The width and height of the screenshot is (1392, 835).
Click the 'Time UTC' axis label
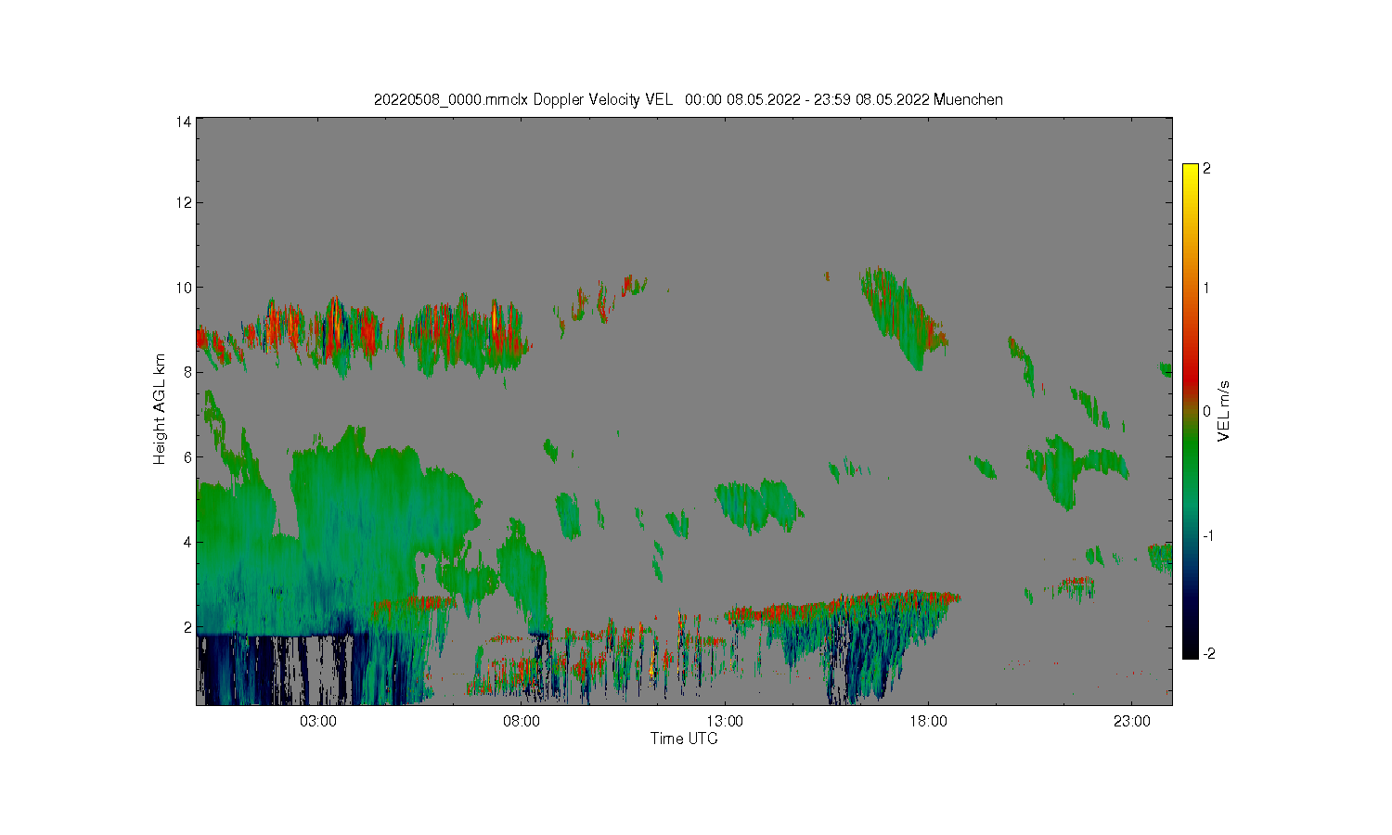coord(684,739)
